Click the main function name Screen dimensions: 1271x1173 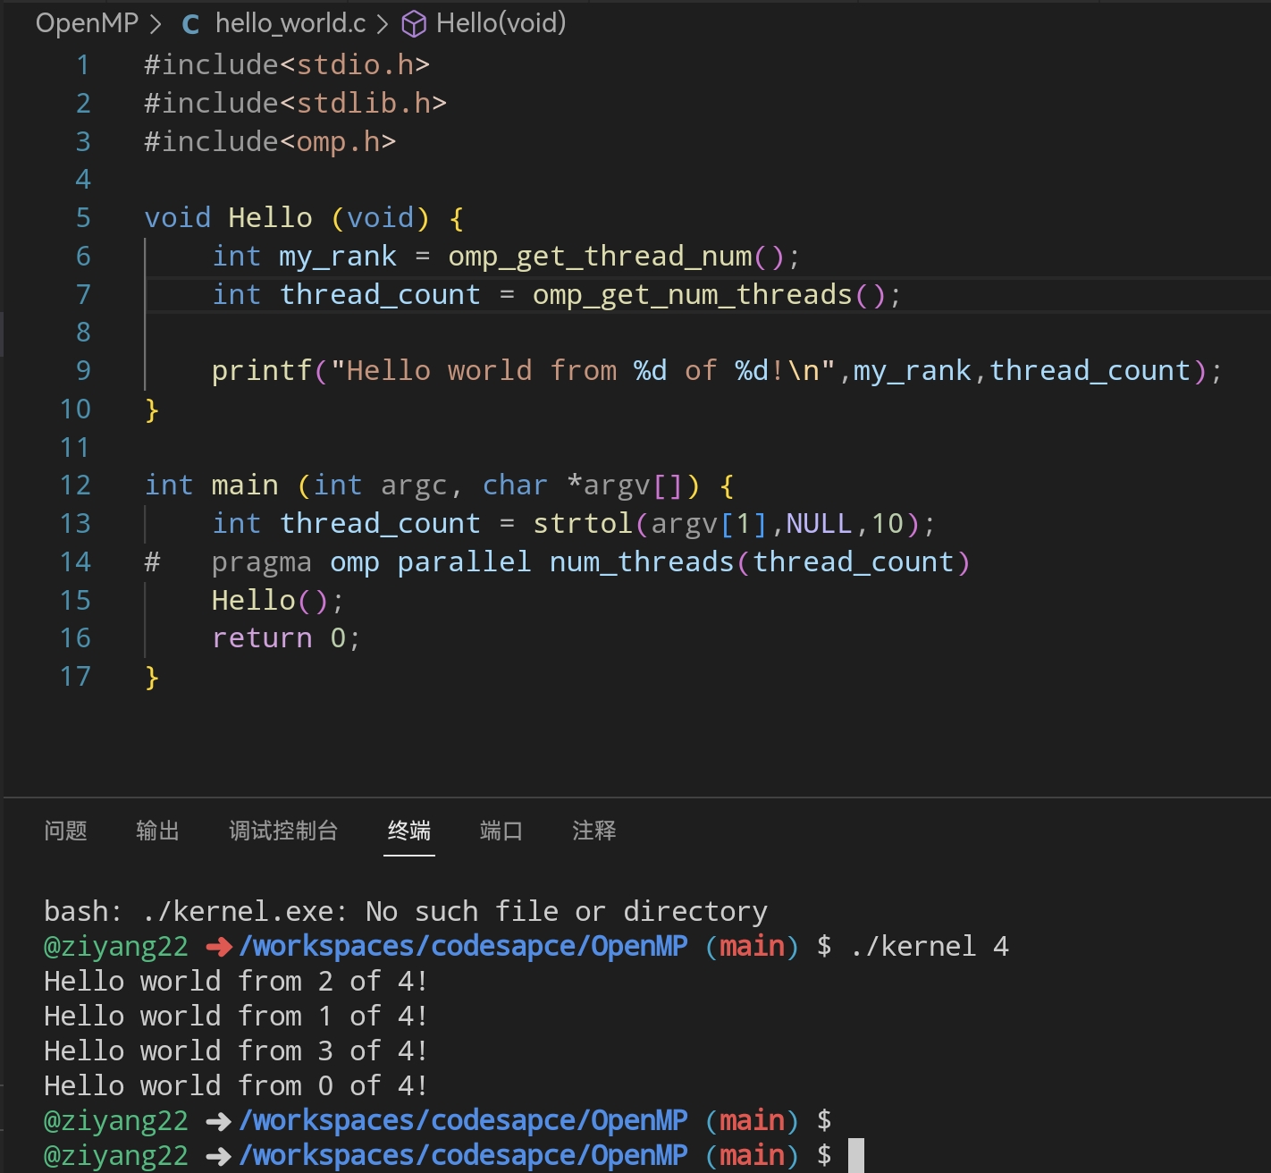click(245, 485)
